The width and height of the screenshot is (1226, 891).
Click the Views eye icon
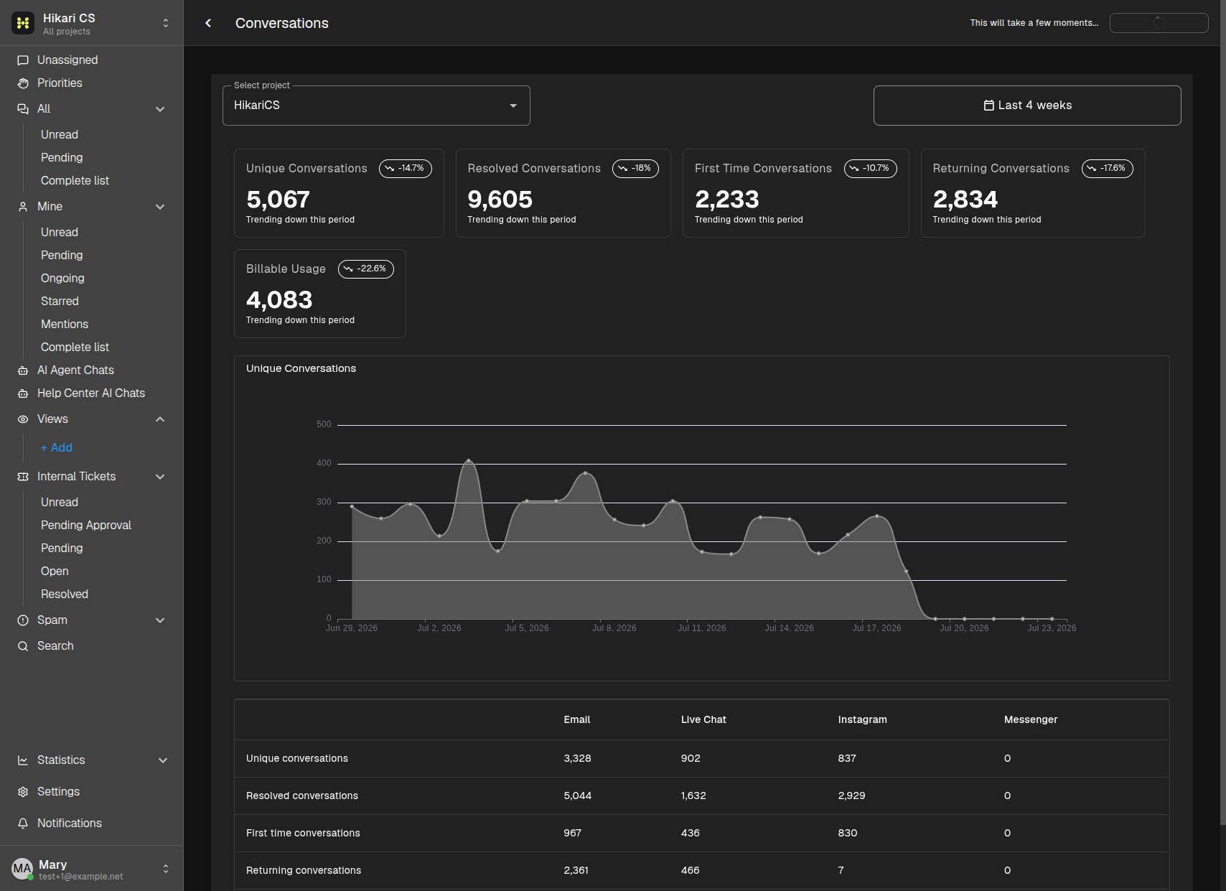[x=23, y=419]
